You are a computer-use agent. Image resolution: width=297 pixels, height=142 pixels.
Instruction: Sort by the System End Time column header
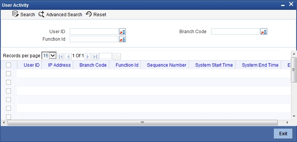260,65
